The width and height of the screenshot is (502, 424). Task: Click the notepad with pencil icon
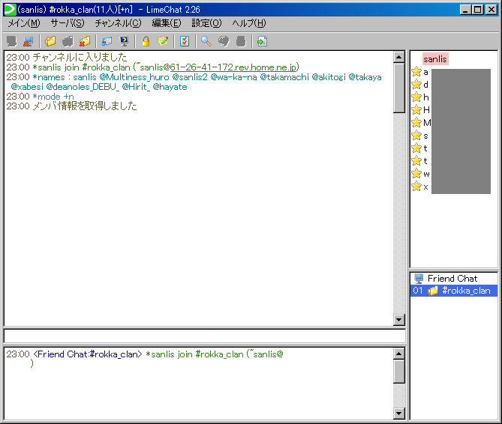(162, 41)
